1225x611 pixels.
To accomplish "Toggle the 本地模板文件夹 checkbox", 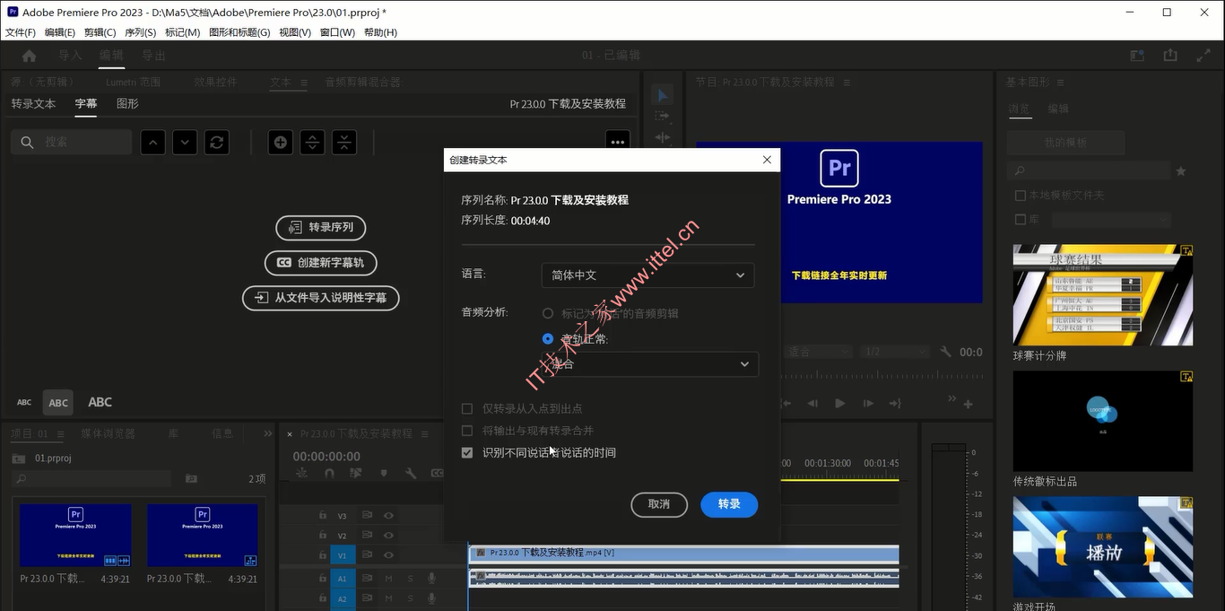I will 1020,195.
